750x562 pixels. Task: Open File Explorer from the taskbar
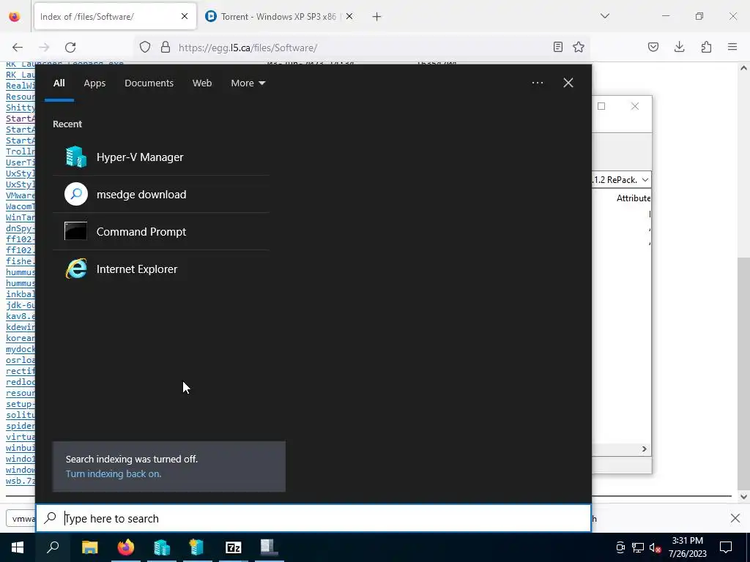[89, 547]
